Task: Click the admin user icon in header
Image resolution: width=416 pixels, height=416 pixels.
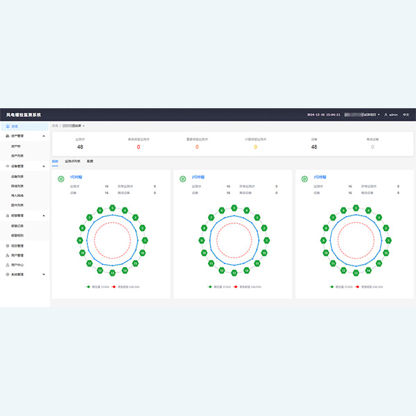Action: click(386, 114)
